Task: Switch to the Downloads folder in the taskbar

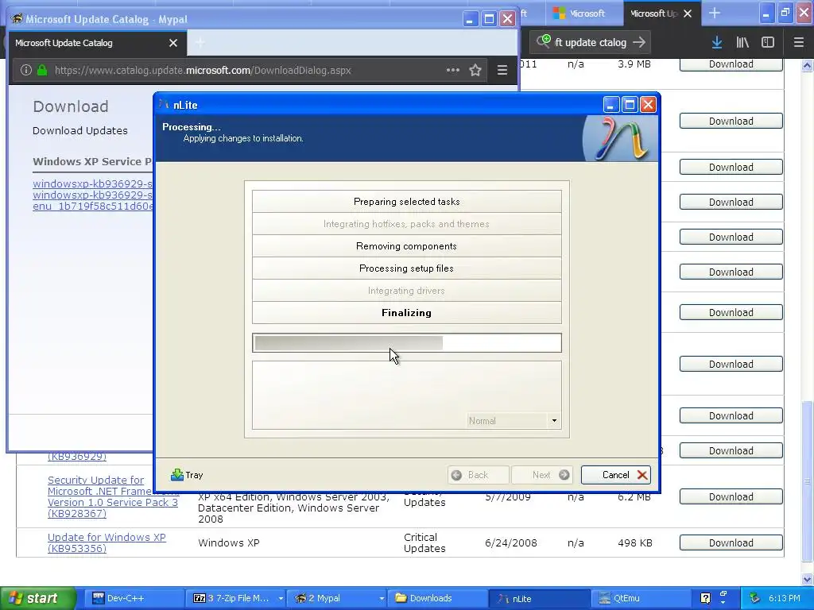Action: click(x=438, y=598)
